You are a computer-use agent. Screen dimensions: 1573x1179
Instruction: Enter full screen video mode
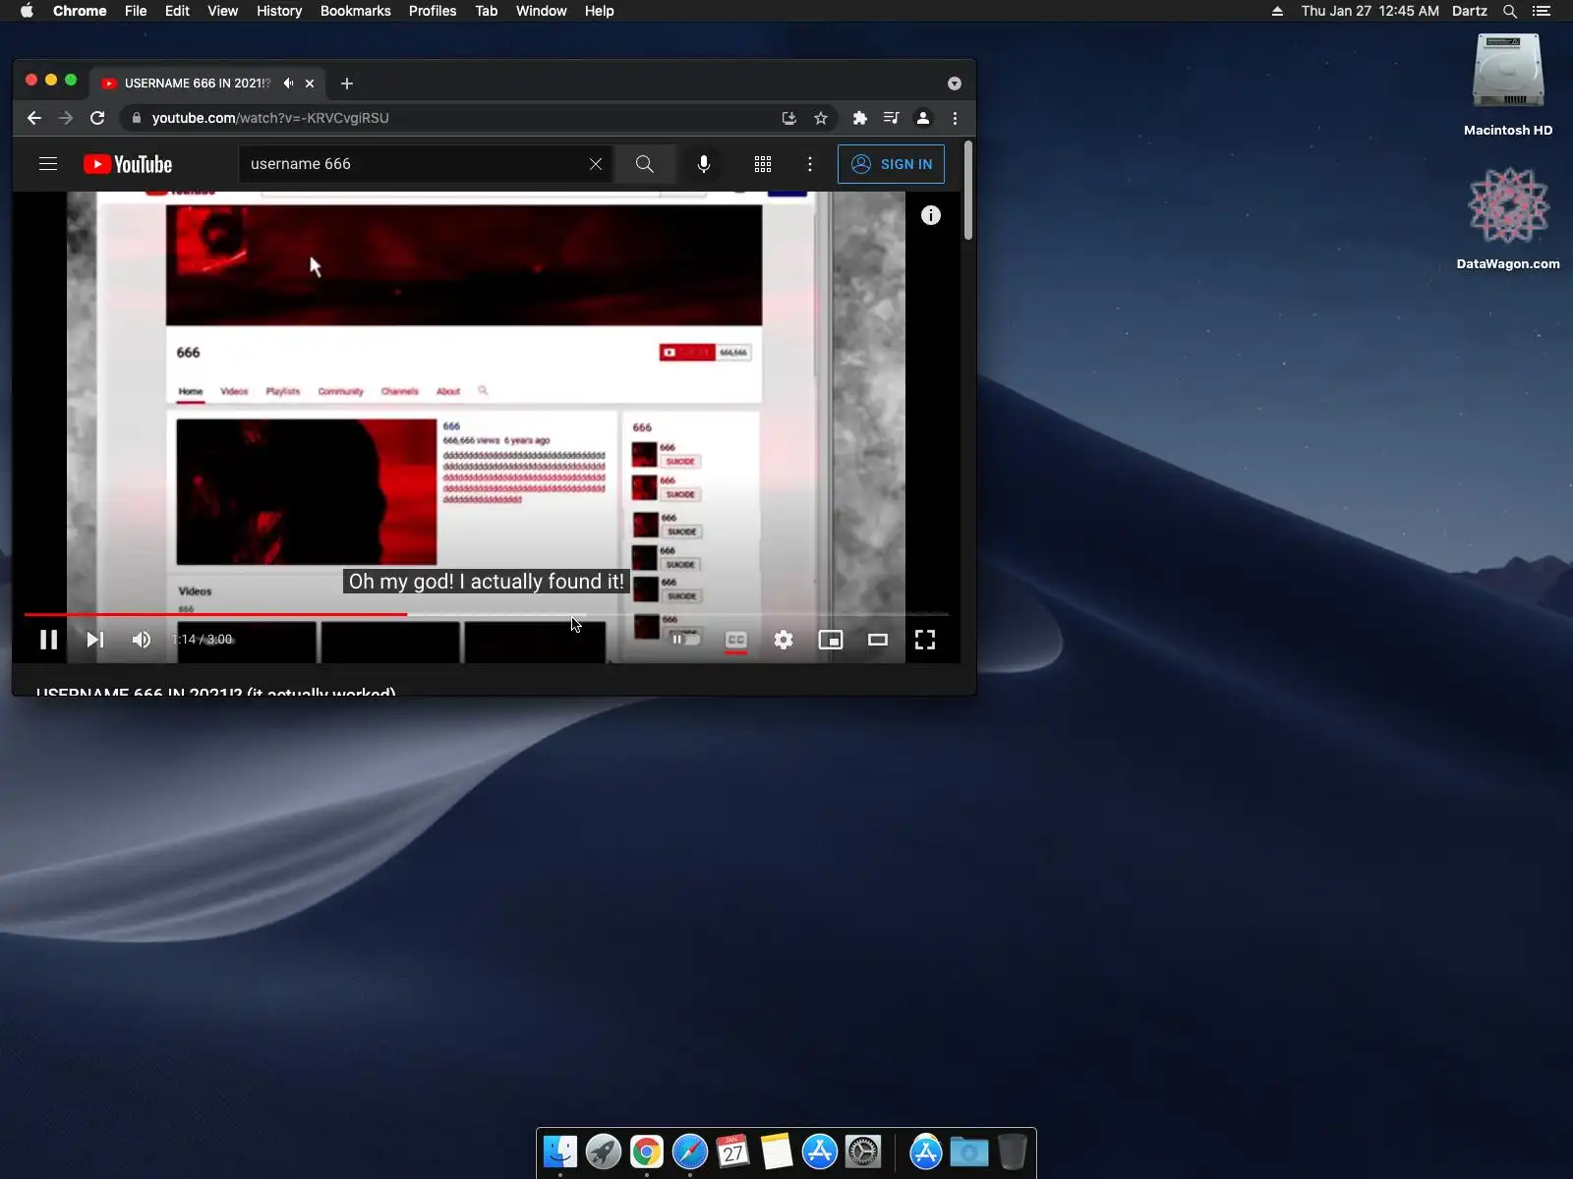click(x=925, y=640)
